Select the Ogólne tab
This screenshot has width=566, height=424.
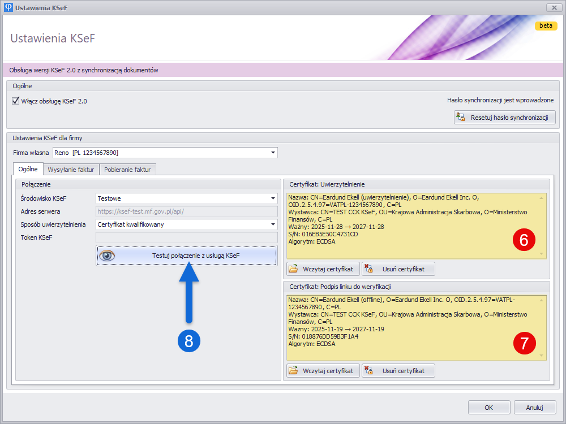point(28,169)
